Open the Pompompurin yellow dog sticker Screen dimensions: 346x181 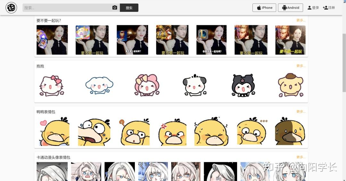291,85
